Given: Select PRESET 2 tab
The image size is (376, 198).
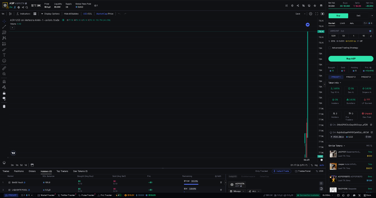Looking at the screenshot, I should coord(351,77).
